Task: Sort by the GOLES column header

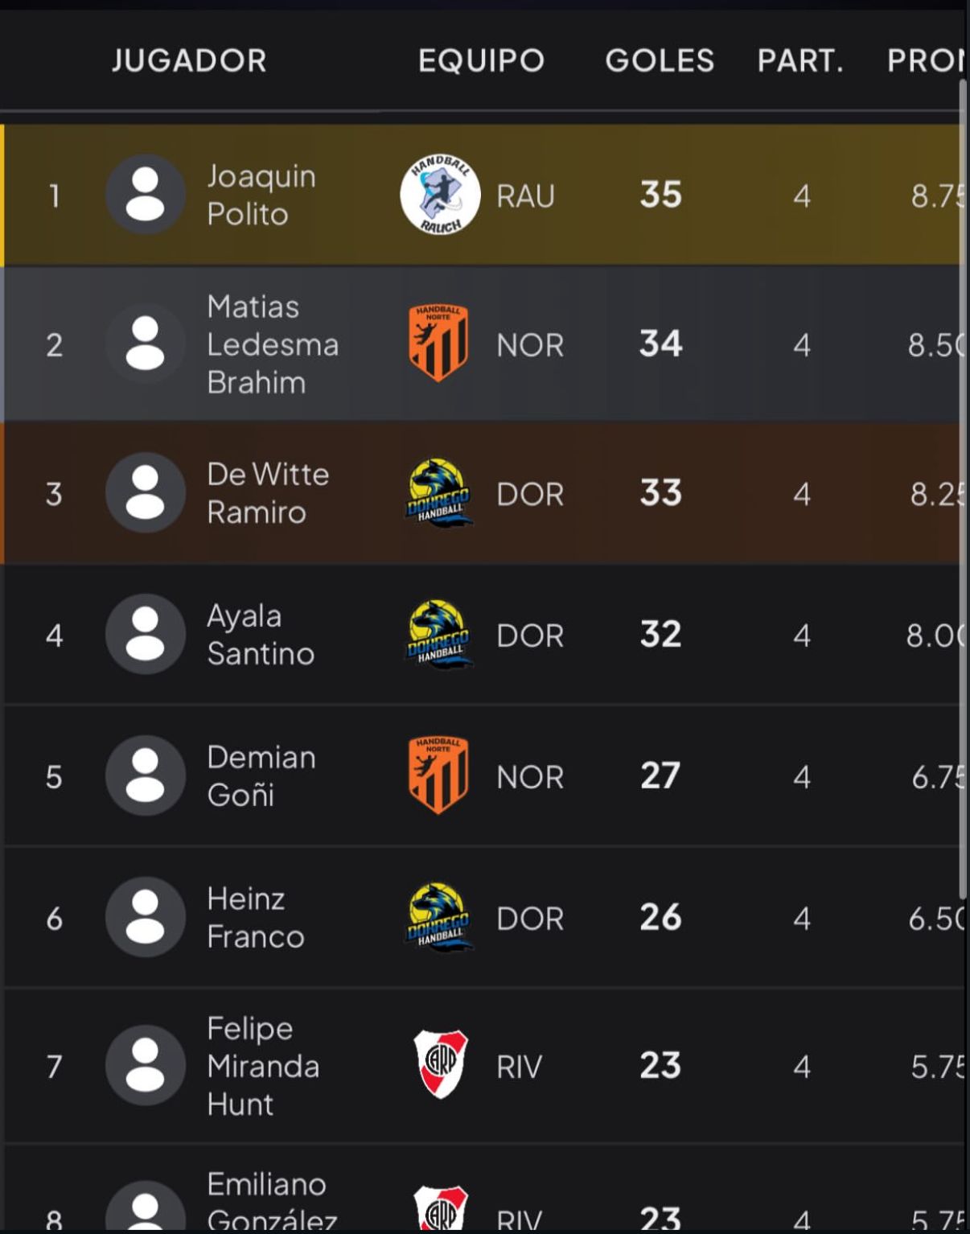Action: coord(660,60)
